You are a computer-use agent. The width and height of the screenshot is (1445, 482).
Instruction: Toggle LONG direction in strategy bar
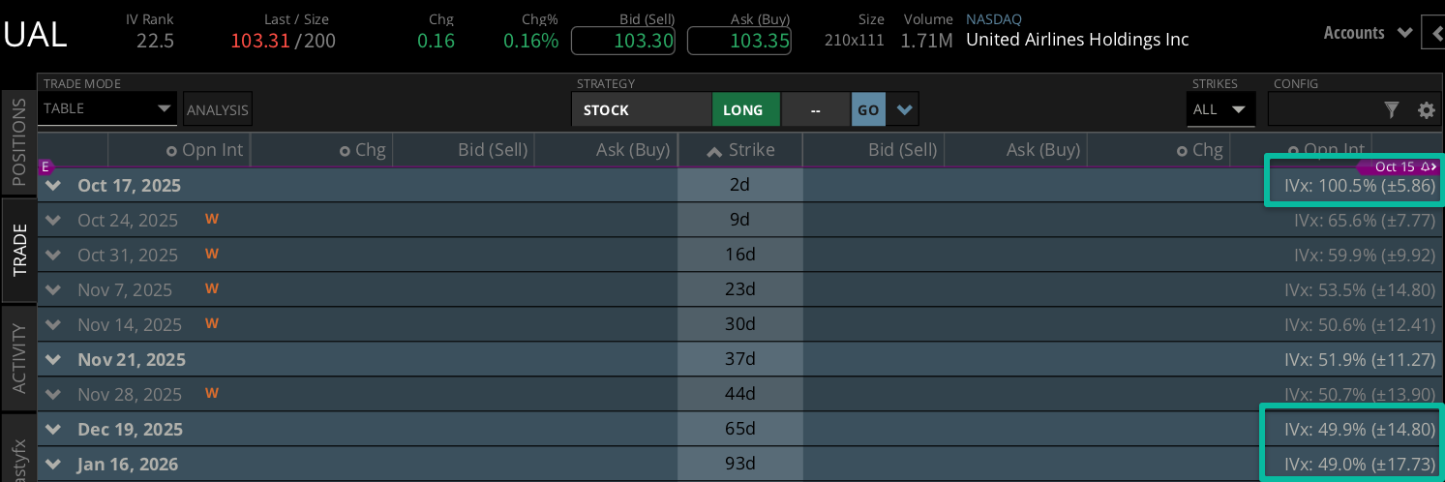point(745,109)
